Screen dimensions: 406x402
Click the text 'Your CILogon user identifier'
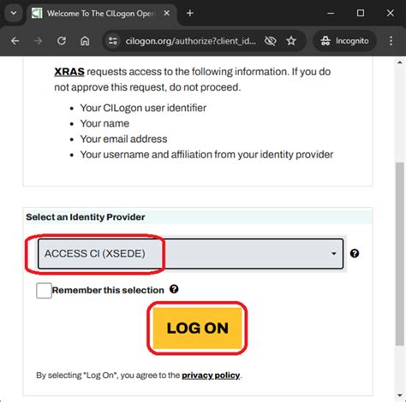click(143, 108)
